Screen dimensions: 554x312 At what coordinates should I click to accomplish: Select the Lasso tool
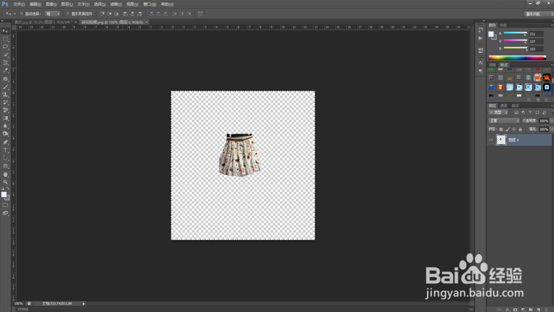point(6,47)
